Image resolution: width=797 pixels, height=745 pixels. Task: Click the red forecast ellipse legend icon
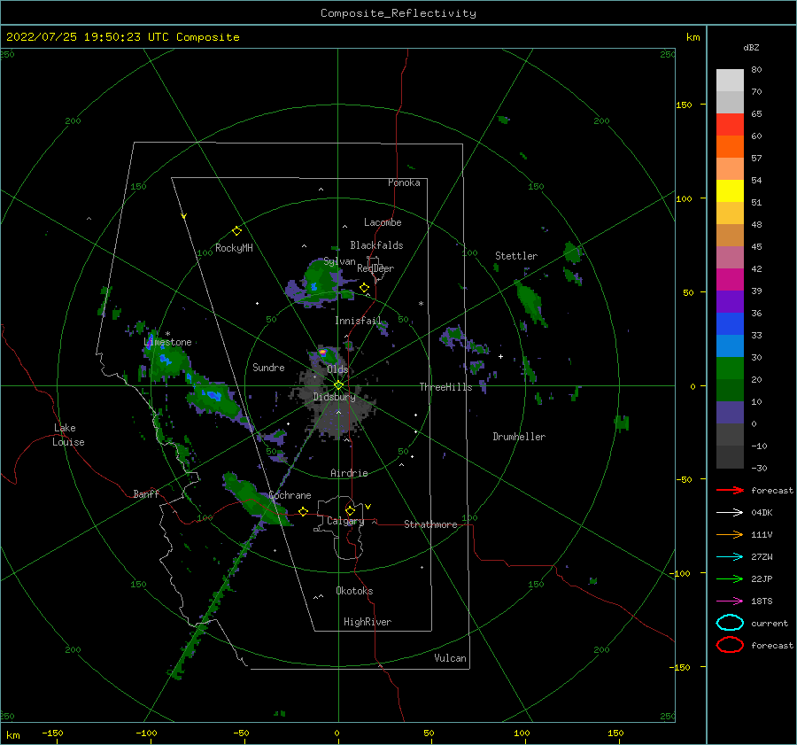coord(730,645)
